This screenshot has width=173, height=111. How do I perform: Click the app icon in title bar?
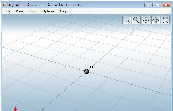click(5, 5)
